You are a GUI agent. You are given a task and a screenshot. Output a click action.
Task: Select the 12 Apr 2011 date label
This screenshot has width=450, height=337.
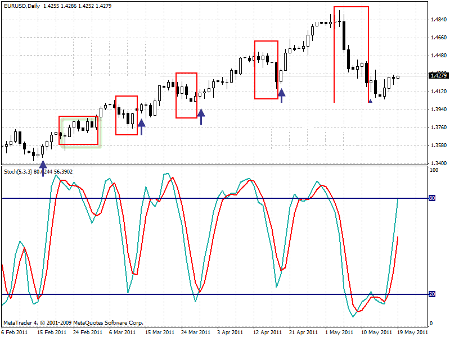(268, 333)
